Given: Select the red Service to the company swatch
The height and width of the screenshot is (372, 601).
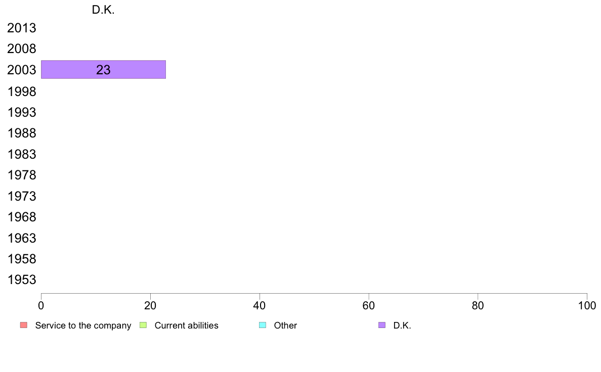Looking at the screenshot, I should pyautogui.click(x=24, y=325).
